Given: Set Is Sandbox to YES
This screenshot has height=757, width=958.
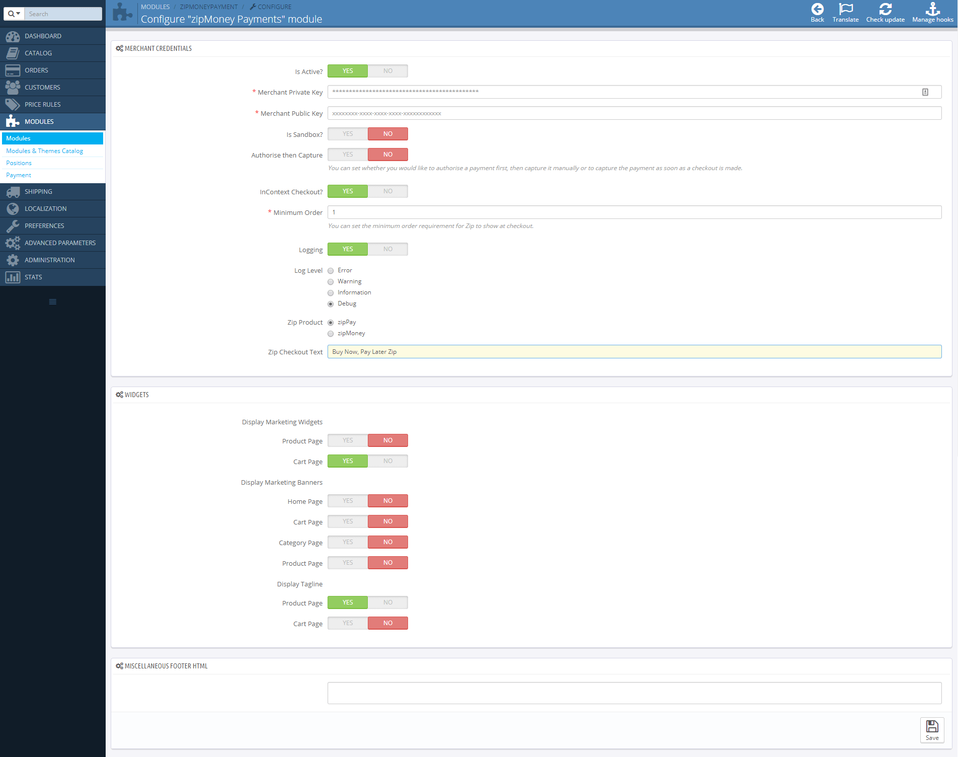Looking at the screenshot, I should 348,134.
